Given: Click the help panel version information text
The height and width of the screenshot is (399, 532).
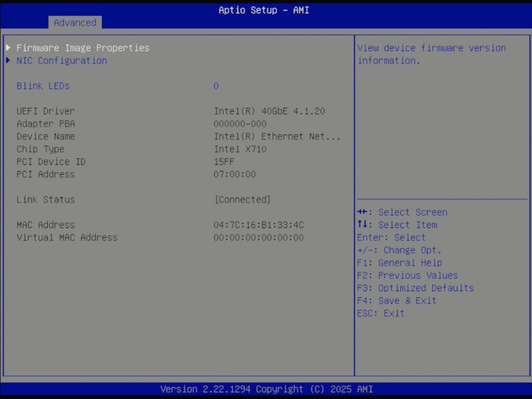Looking at the screenshot, I should pyautogui.click(x=431, y=54).
